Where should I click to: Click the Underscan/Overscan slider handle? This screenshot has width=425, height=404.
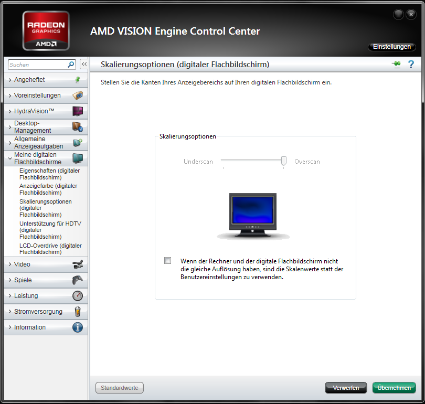click(x=283, y=161)
